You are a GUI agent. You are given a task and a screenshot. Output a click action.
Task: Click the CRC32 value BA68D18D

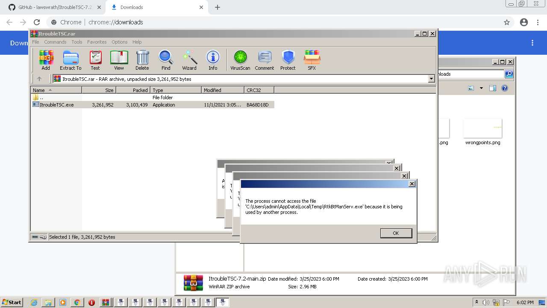tap(257, 104)
